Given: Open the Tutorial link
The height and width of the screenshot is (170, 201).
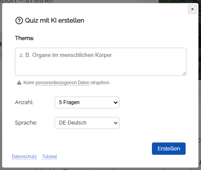Looking at the screenshot, I should click(x=50, y=156).
